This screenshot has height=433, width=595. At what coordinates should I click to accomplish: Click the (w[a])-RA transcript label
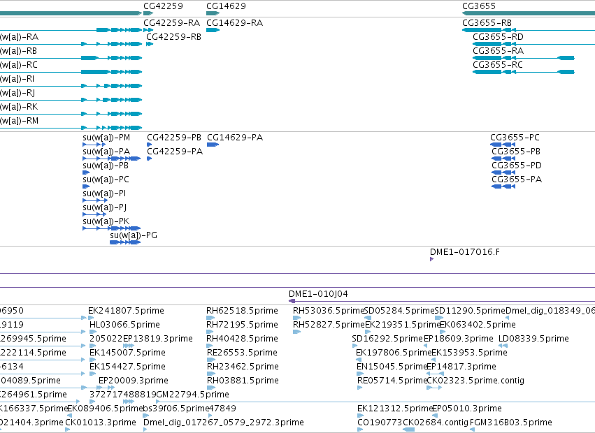pyautogui.click(x=20, y=37)
